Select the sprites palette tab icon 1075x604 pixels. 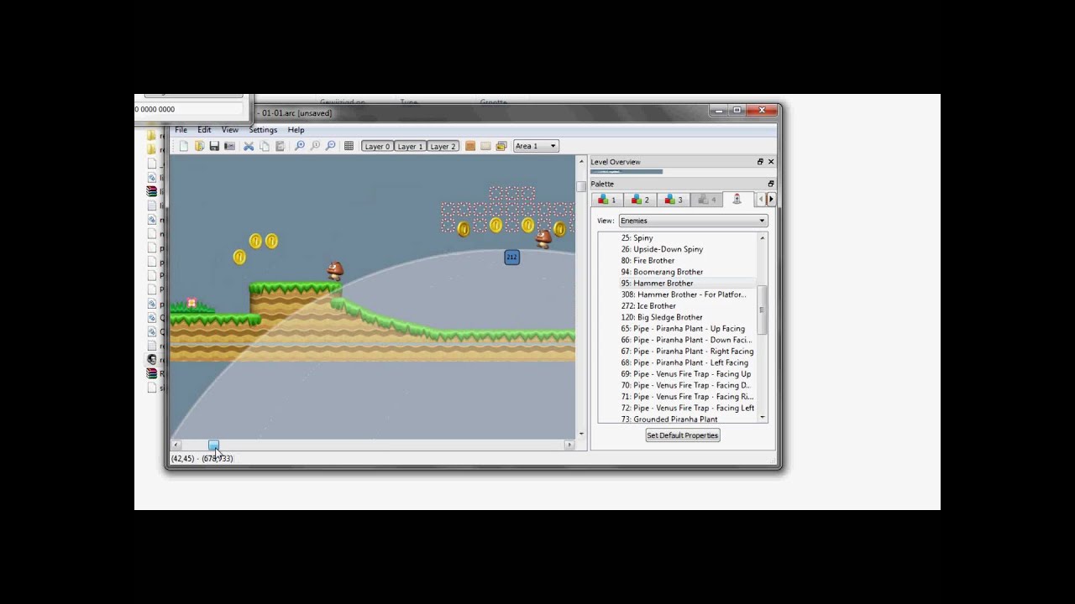[737, 199]
